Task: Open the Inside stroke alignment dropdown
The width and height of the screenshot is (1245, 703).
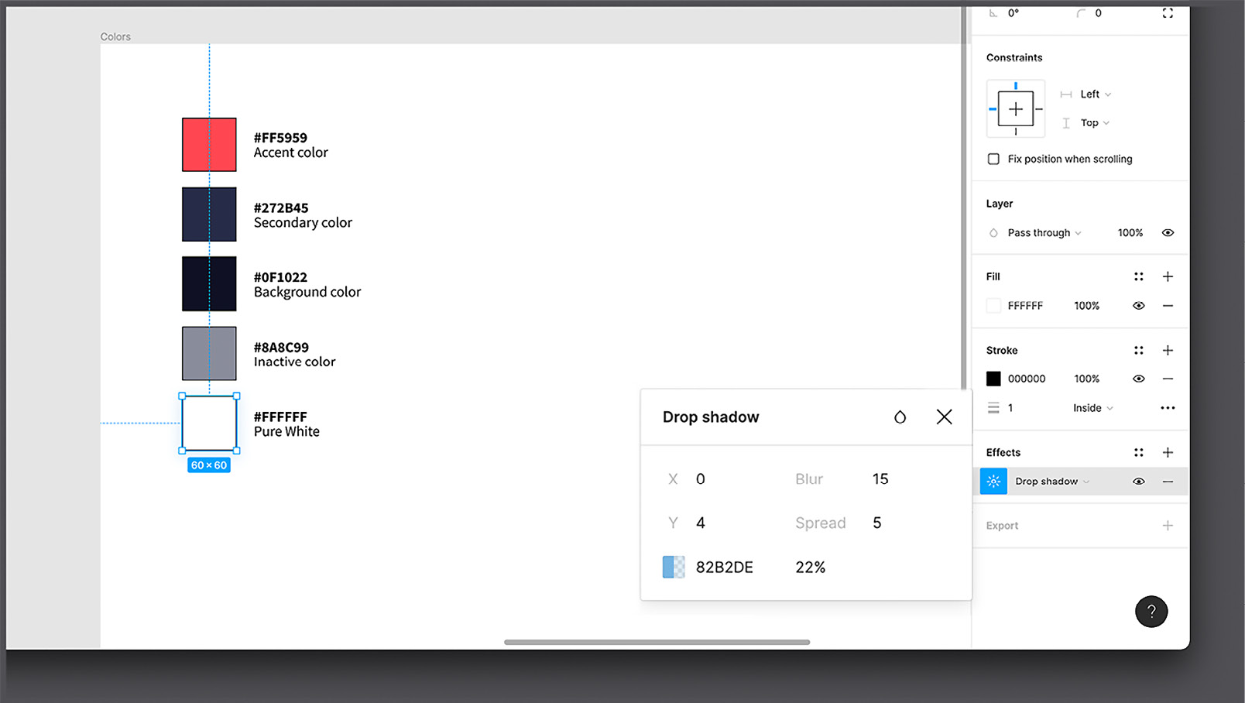Action: pyautogui.click(x=1092, y=407)
